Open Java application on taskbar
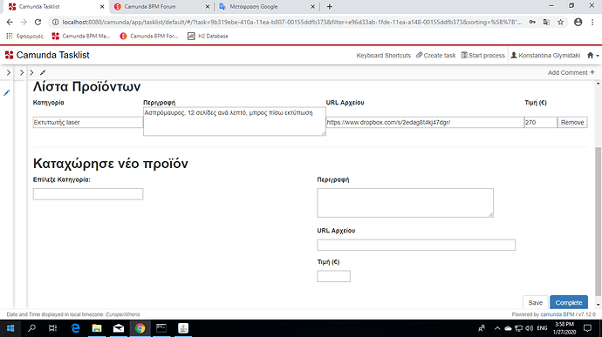The image size is (602, 337). [x=183, y=328]
